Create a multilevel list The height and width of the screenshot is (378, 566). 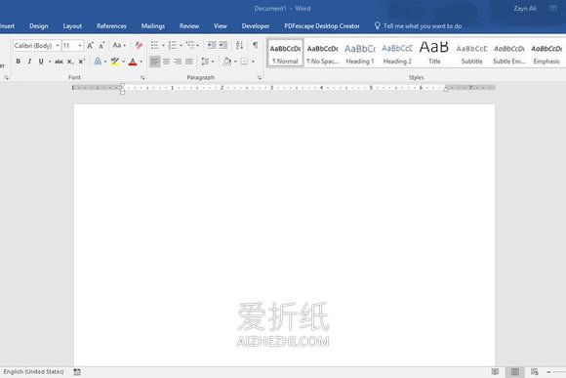pos(190,45)
